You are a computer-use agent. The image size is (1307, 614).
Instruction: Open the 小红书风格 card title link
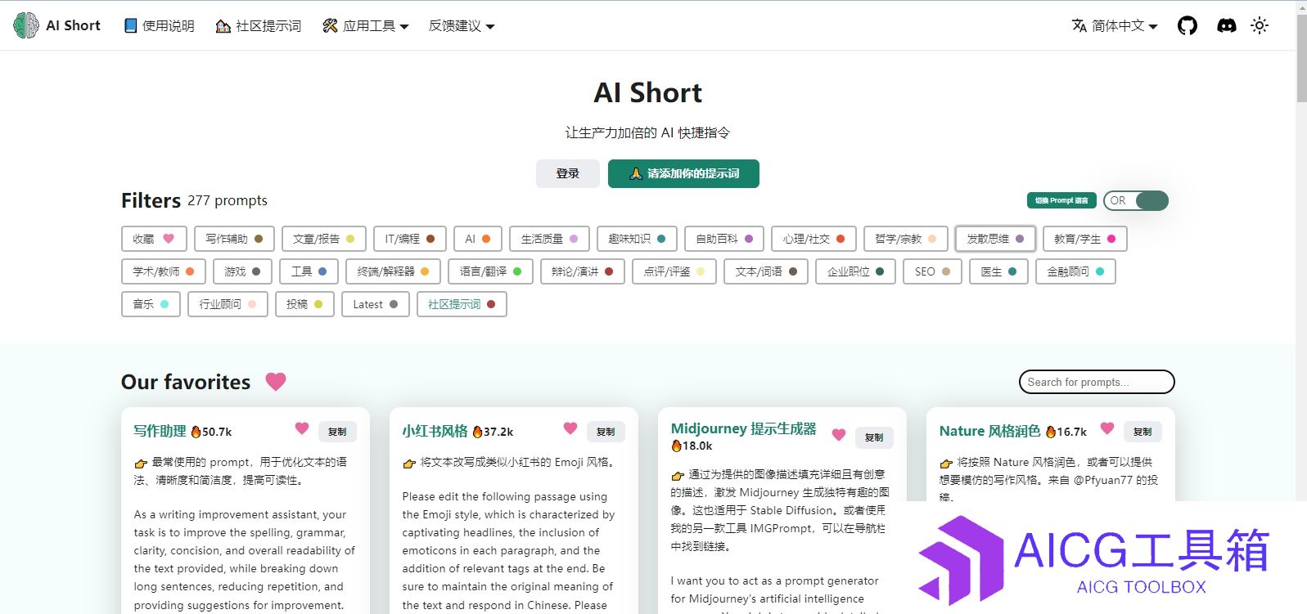435,431
